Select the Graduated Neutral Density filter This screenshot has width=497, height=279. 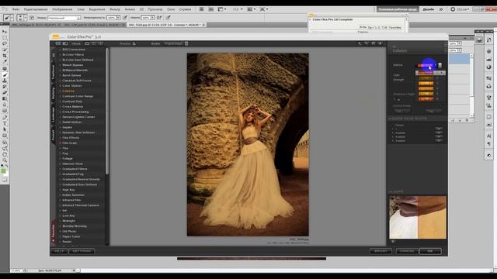click(x=81, y=179)
